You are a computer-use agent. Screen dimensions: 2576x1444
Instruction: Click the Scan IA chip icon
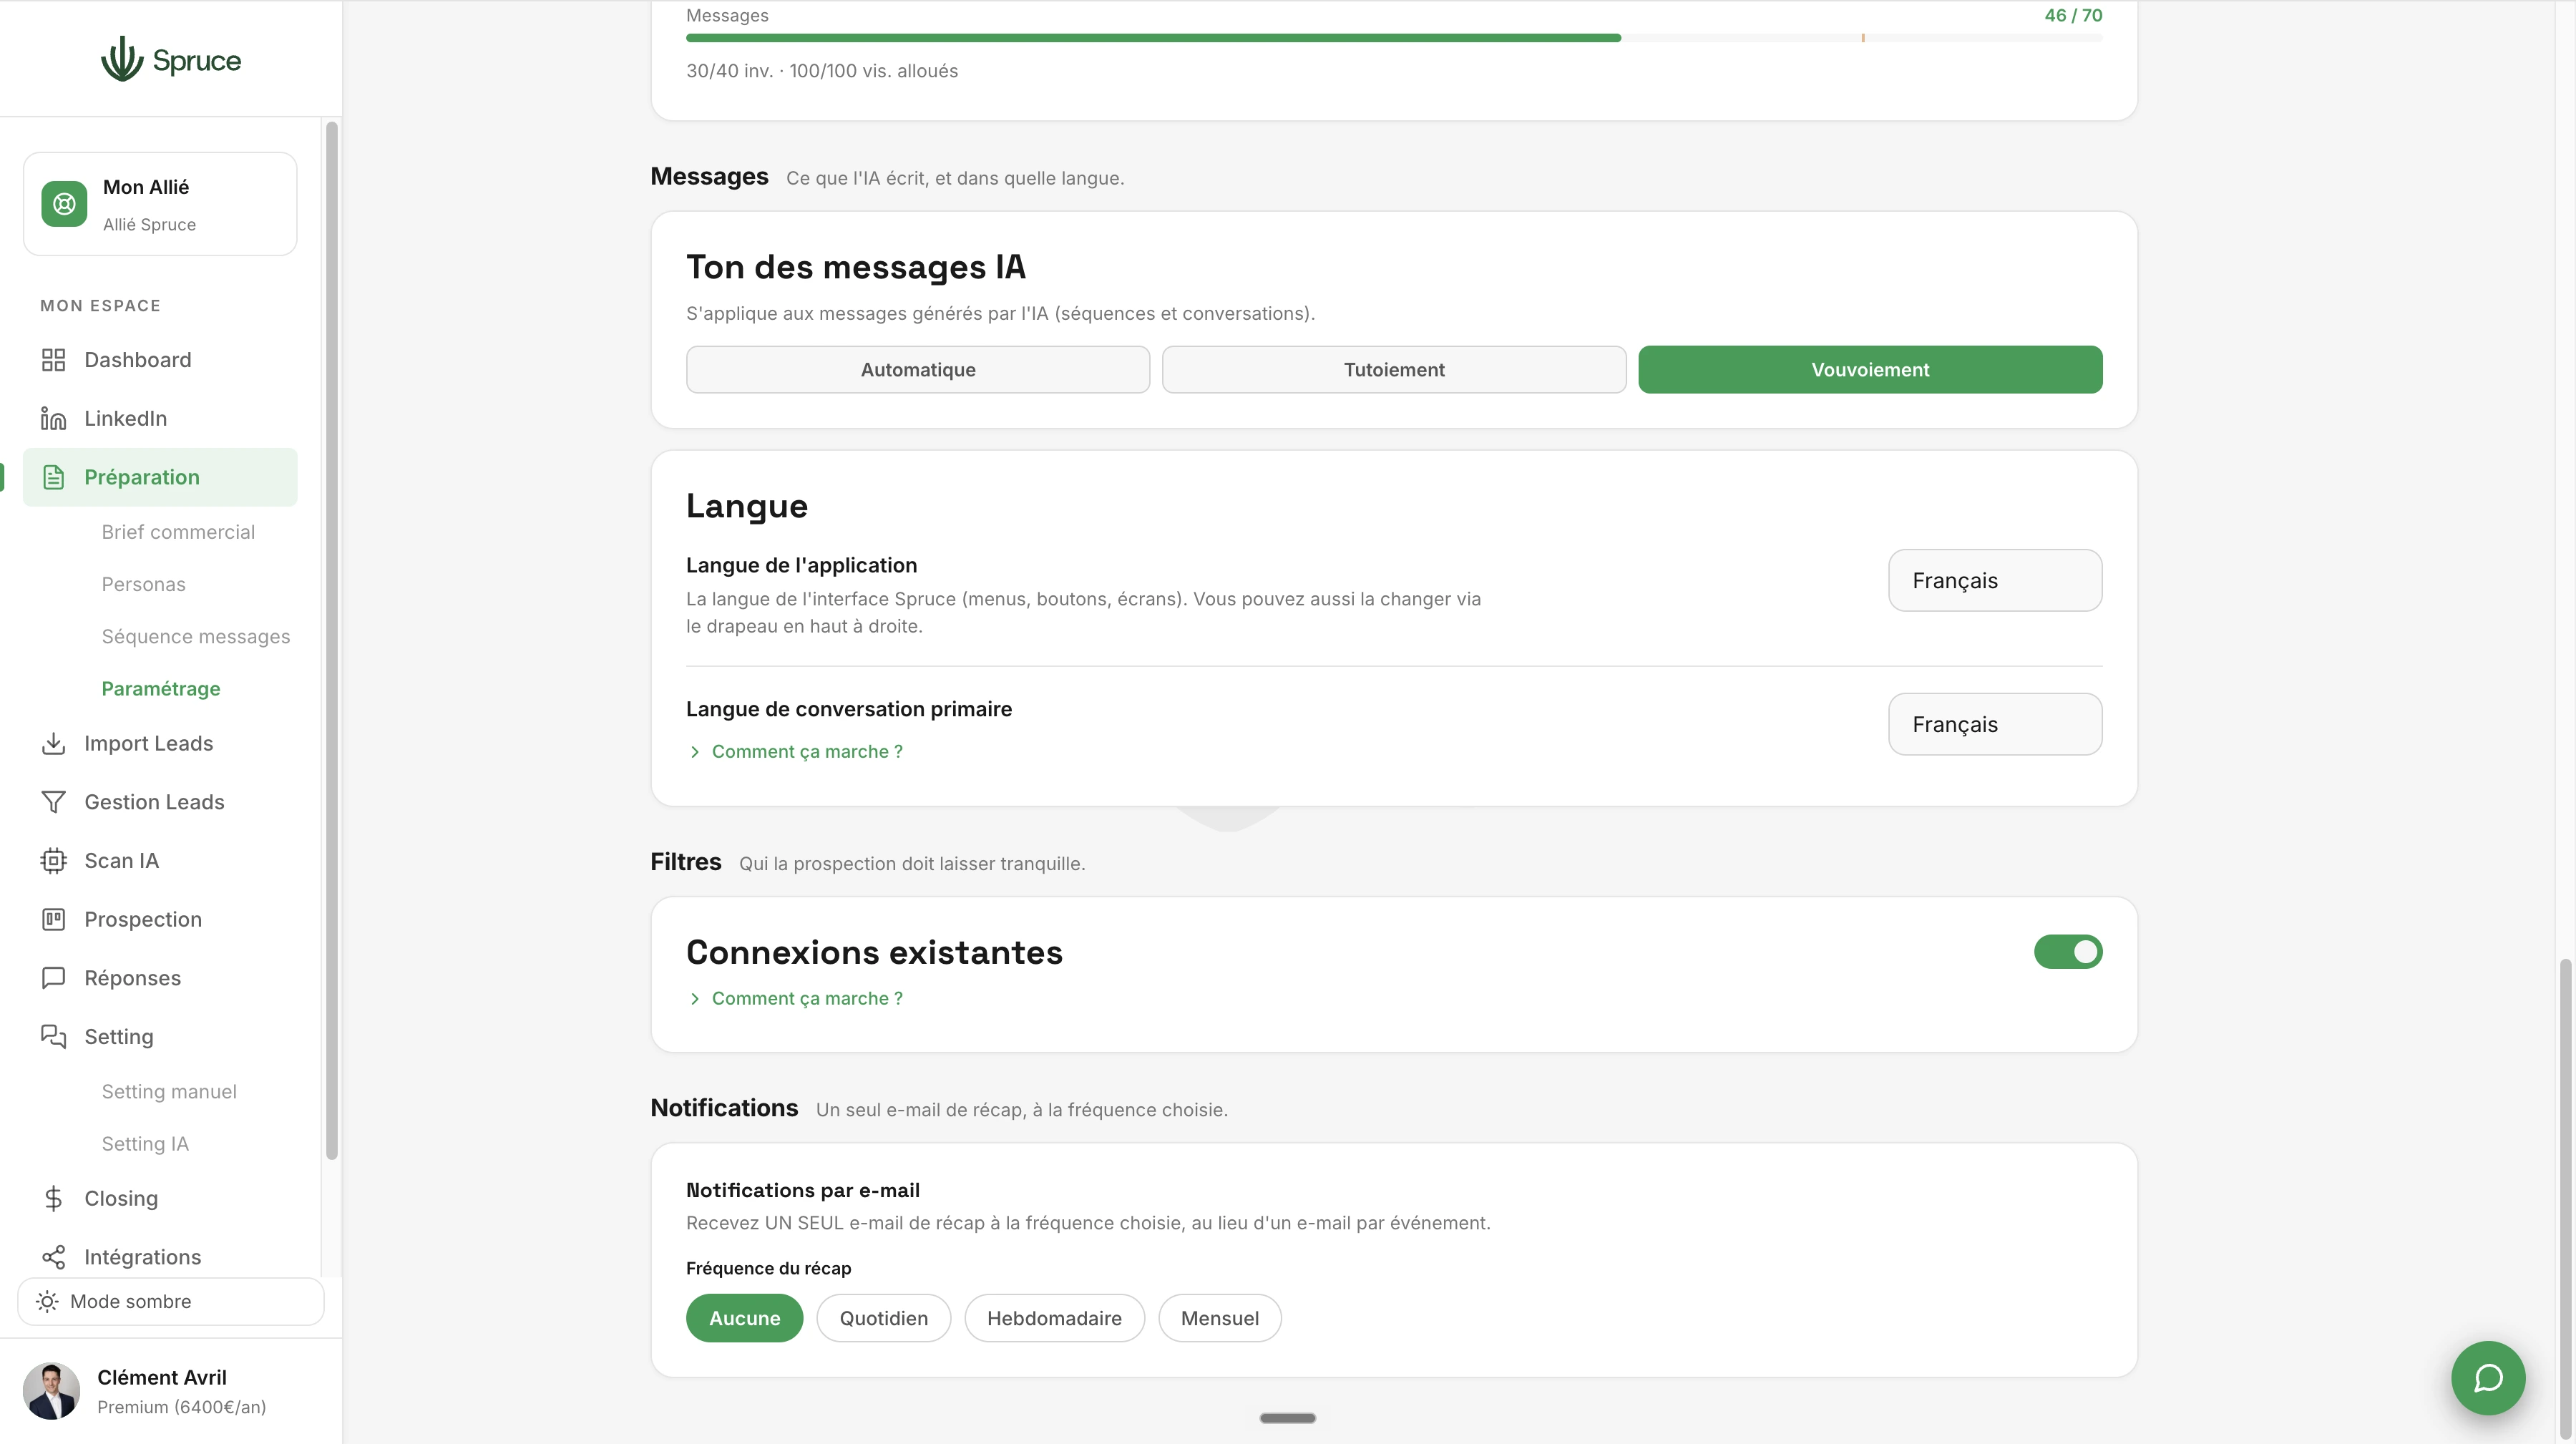53,860
